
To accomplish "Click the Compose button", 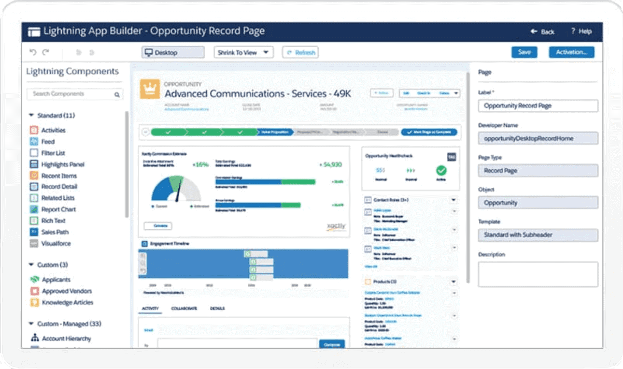I will [x=331, y=344].
